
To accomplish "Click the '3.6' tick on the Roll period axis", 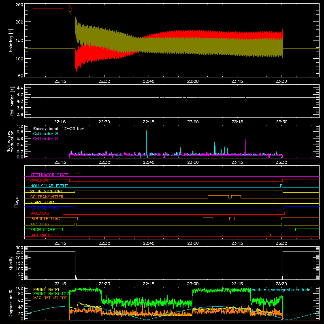I will tap(20, 114).
